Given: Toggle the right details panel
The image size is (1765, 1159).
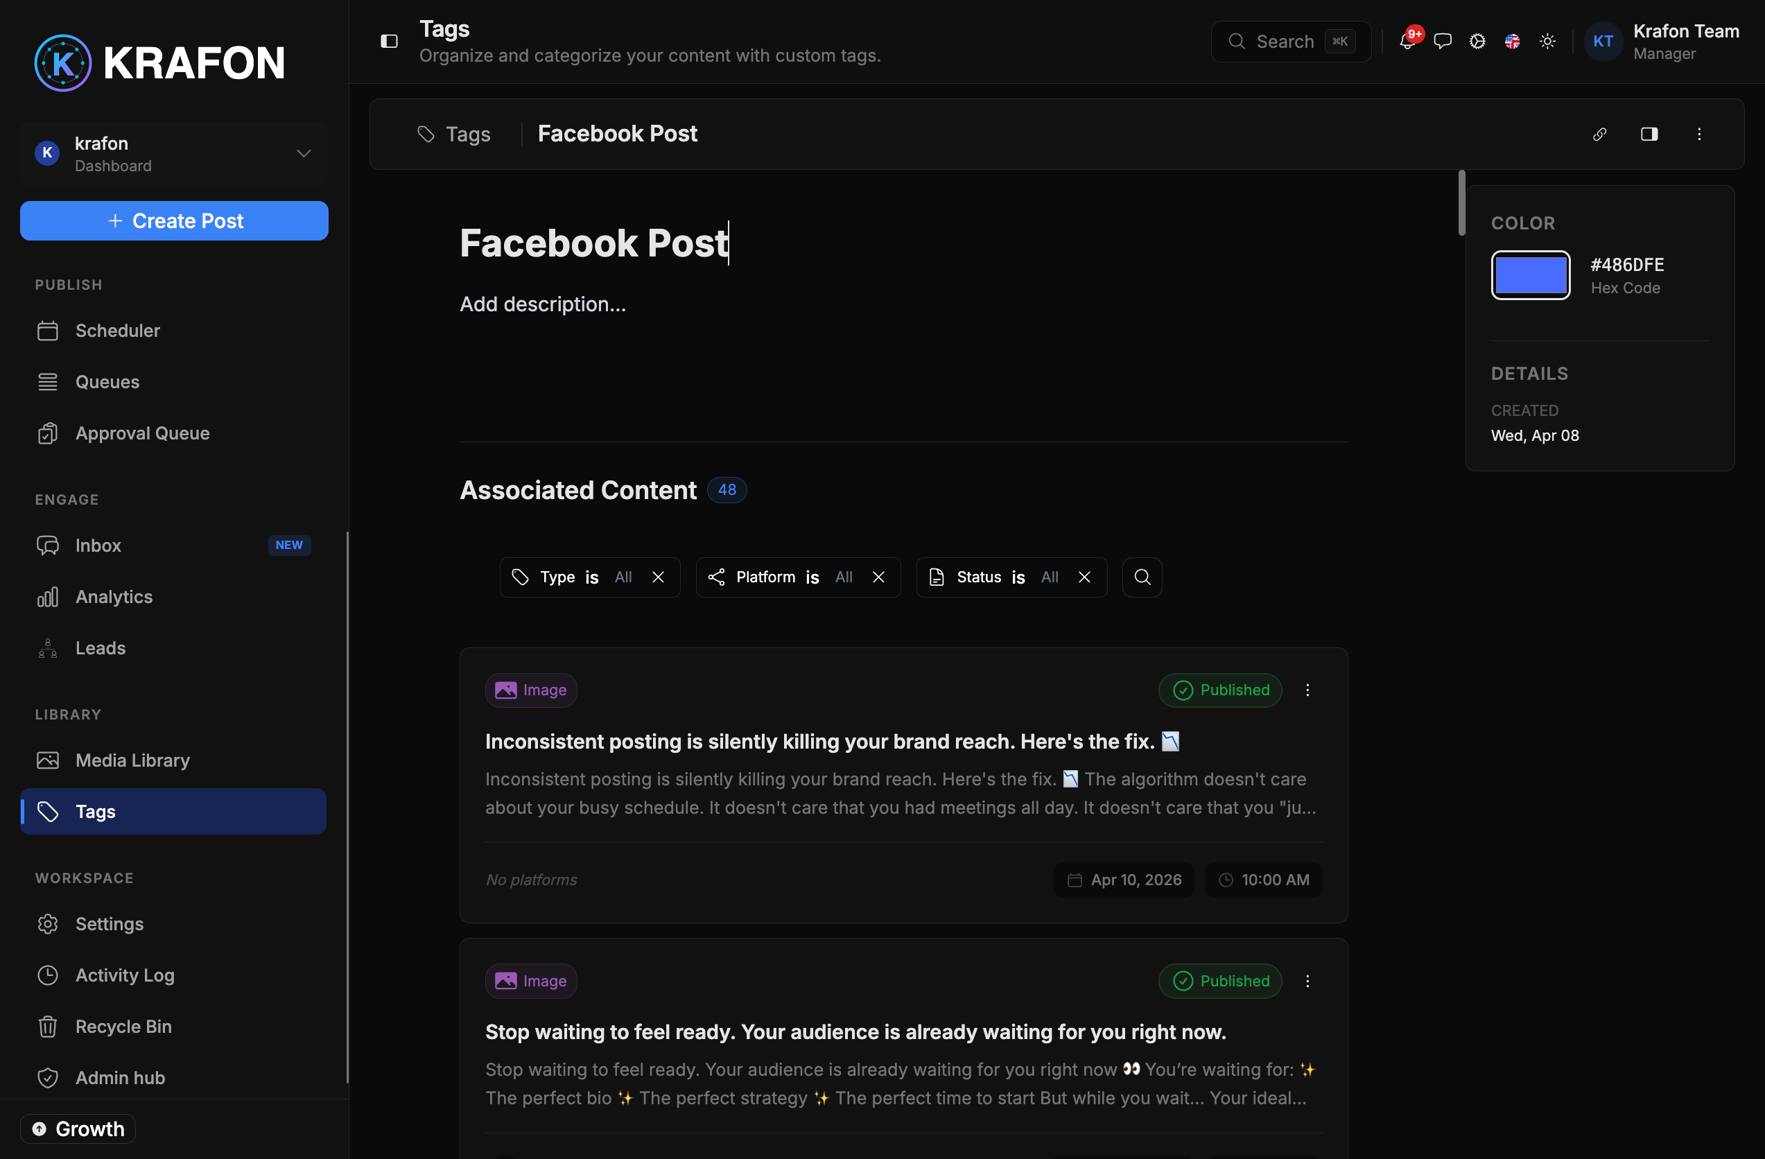Looking at the screenshot, I should click(x=1649, y=134).
